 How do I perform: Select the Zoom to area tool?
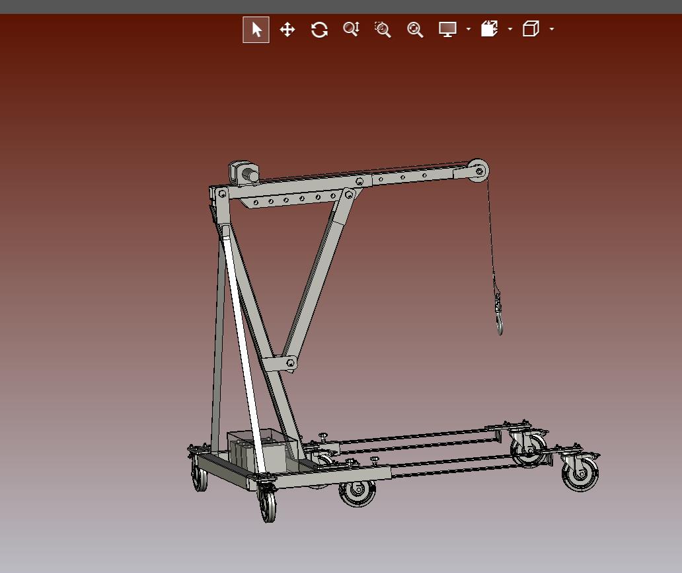(383, 30)
